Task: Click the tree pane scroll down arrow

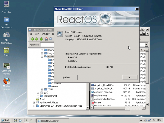Action: (x=88, y=108)
